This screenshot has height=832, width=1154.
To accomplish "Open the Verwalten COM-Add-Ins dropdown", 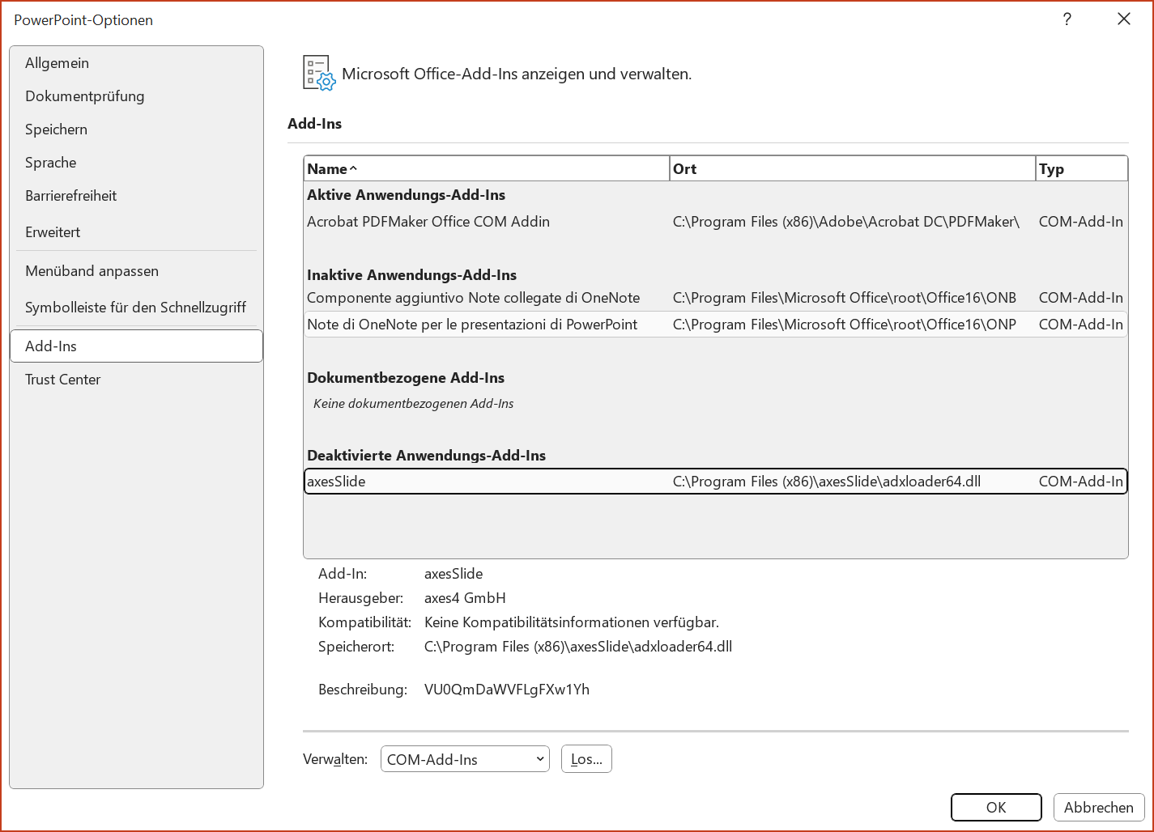I will pyautogui.click(x=465, y=759).
